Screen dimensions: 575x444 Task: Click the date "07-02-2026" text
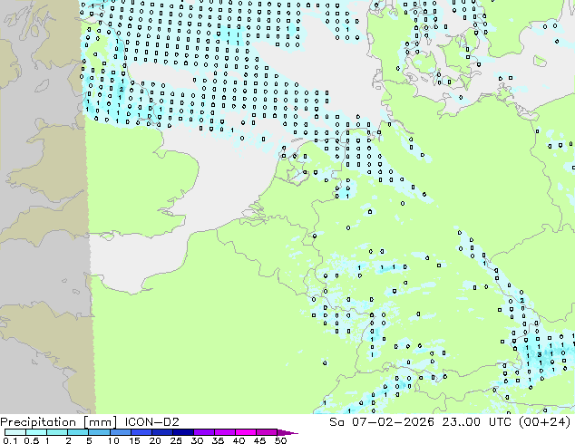pos(393,422)
